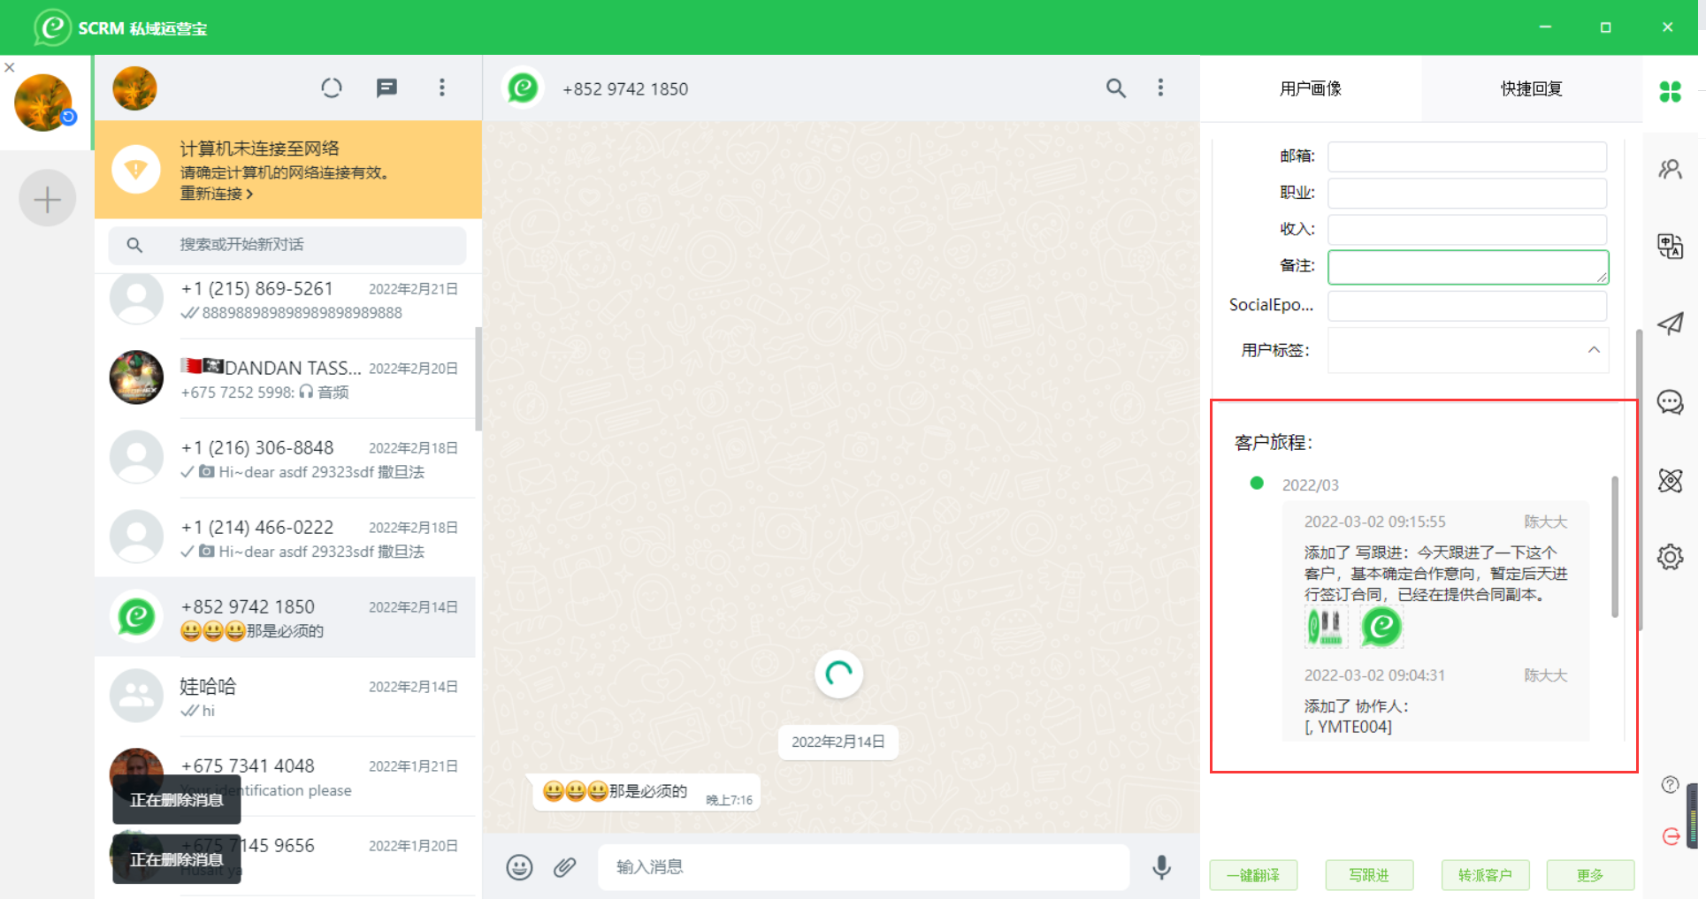
Task: Open chat with +1 (214) 466-0222
Action: point(285,537)
